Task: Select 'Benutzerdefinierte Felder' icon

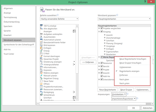Action: [41, 42]
